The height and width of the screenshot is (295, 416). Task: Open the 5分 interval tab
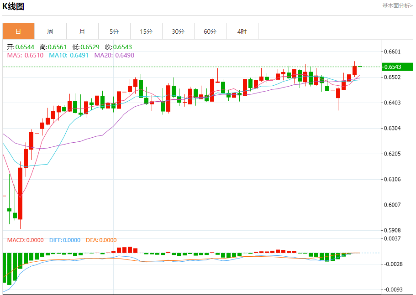click(114, 31)
